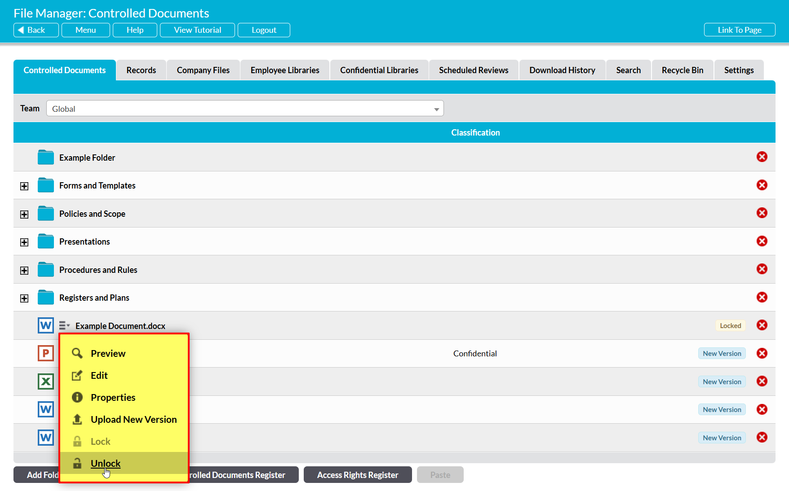The width and height of the screenshot is (789, 491).
Task: Select Unlock from the context menu
Action: (106, 463)
